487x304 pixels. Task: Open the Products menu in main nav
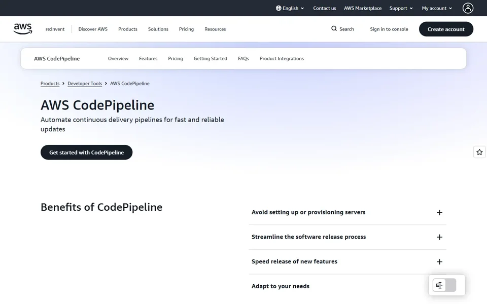tap(128, 29)
